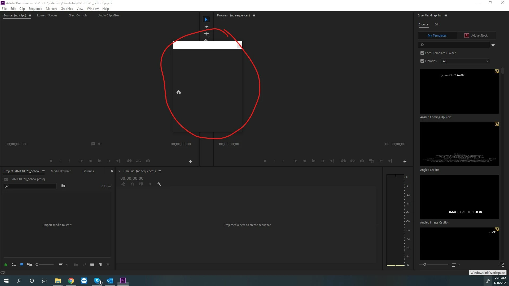Uncheck the Libraries checkbox
Image resolution: width=509 pixels, height=286 pixels.
click(422, 61)
